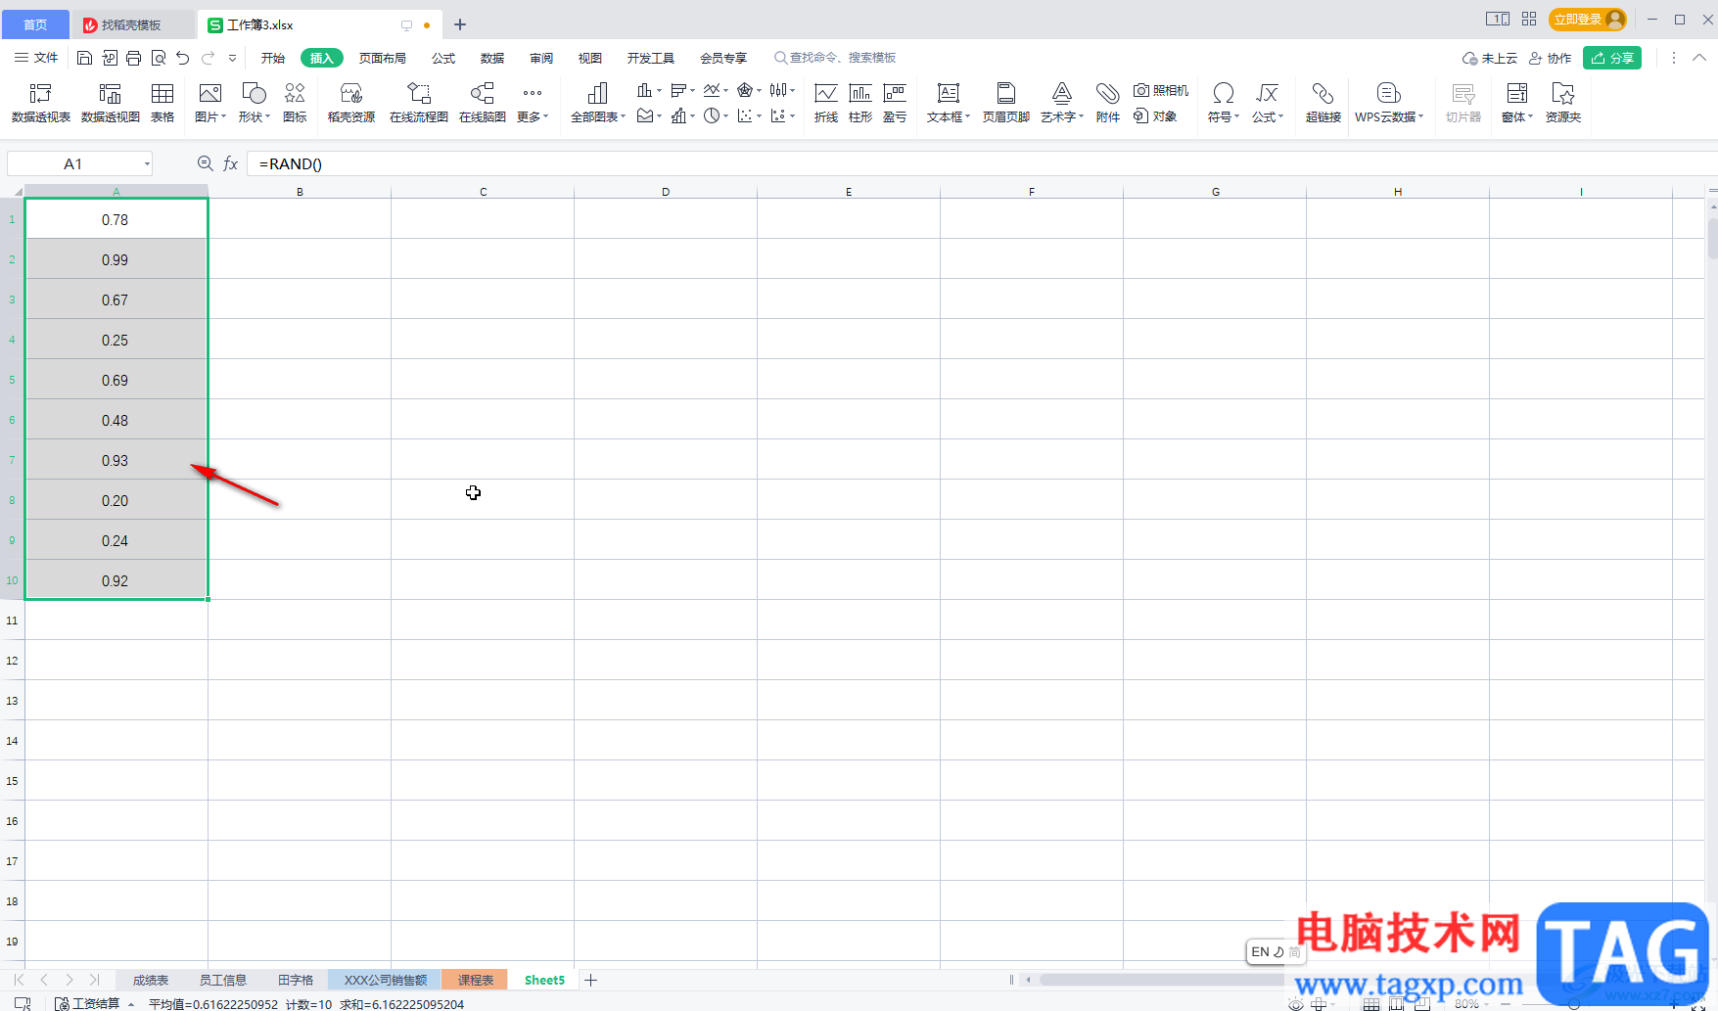Open the 全部图表 all charts dropdown

[x=598, y=117]
